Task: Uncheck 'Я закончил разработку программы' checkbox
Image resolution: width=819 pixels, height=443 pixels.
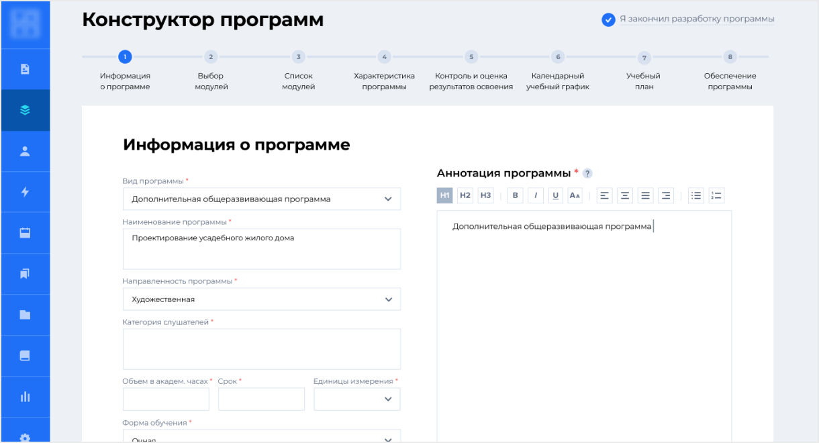Action: (608, 19)
